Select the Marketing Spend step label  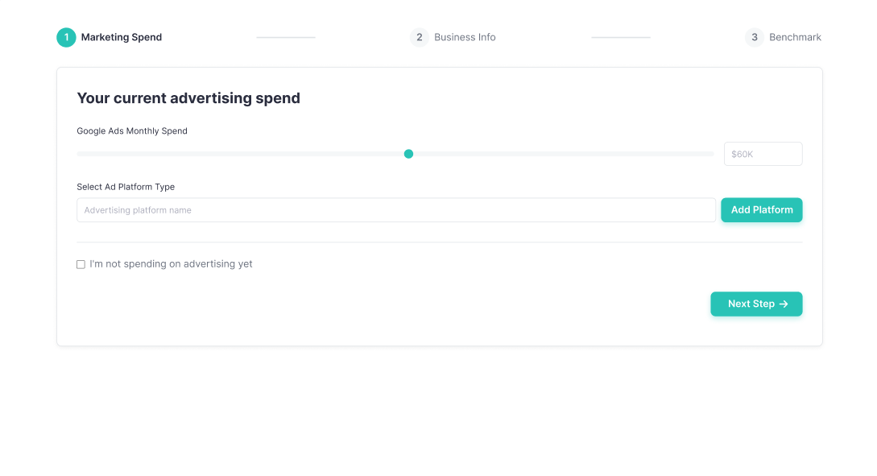(x=121, y=37)
